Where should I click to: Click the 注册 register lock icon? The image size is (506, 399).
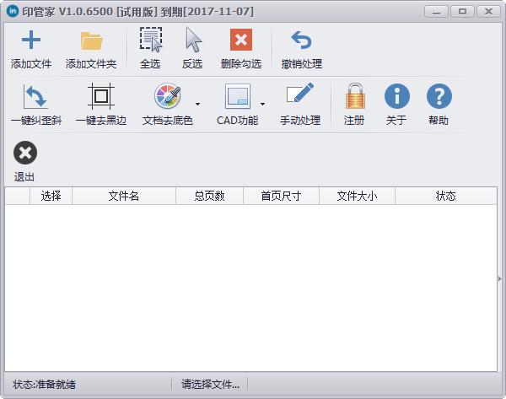[354, 97]
